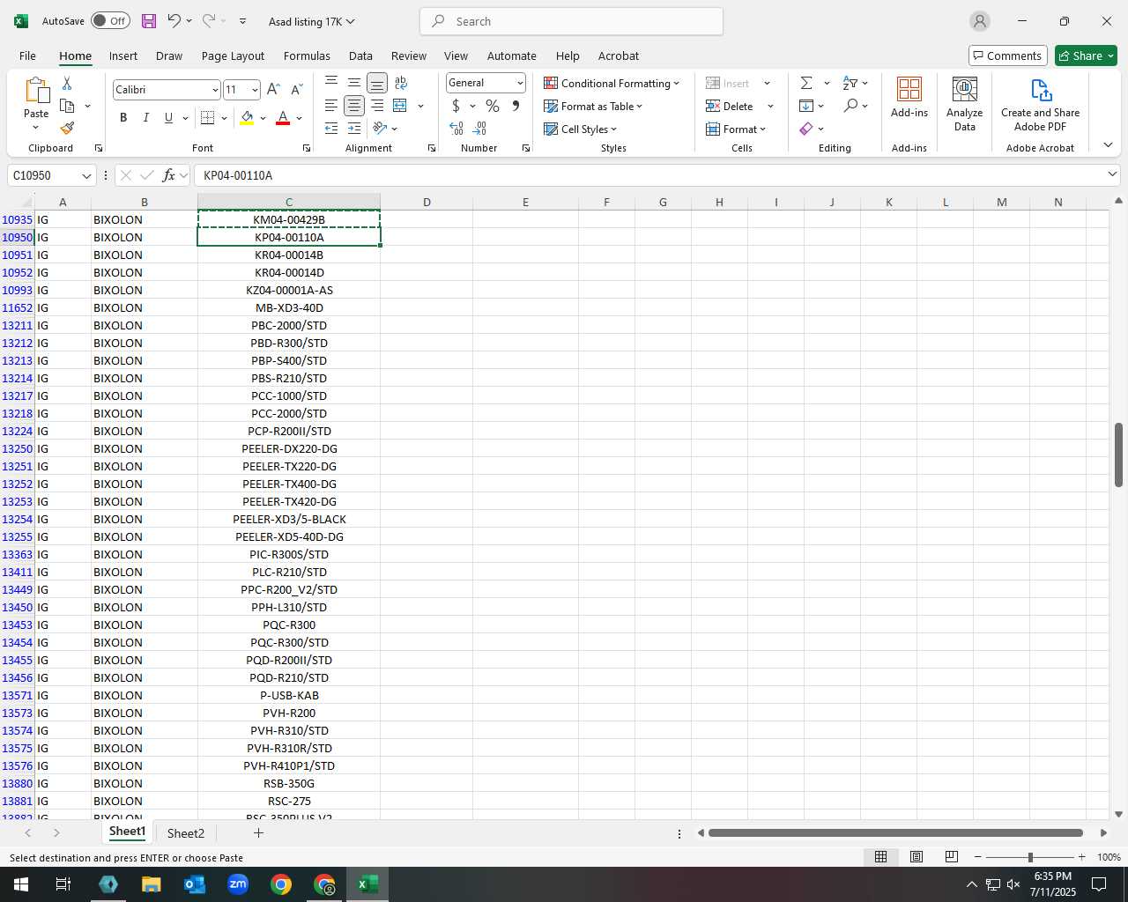Click the Fill down icon
This screenshot has height=902, width=1128.
pyautogui.click(x=806, y=106)
